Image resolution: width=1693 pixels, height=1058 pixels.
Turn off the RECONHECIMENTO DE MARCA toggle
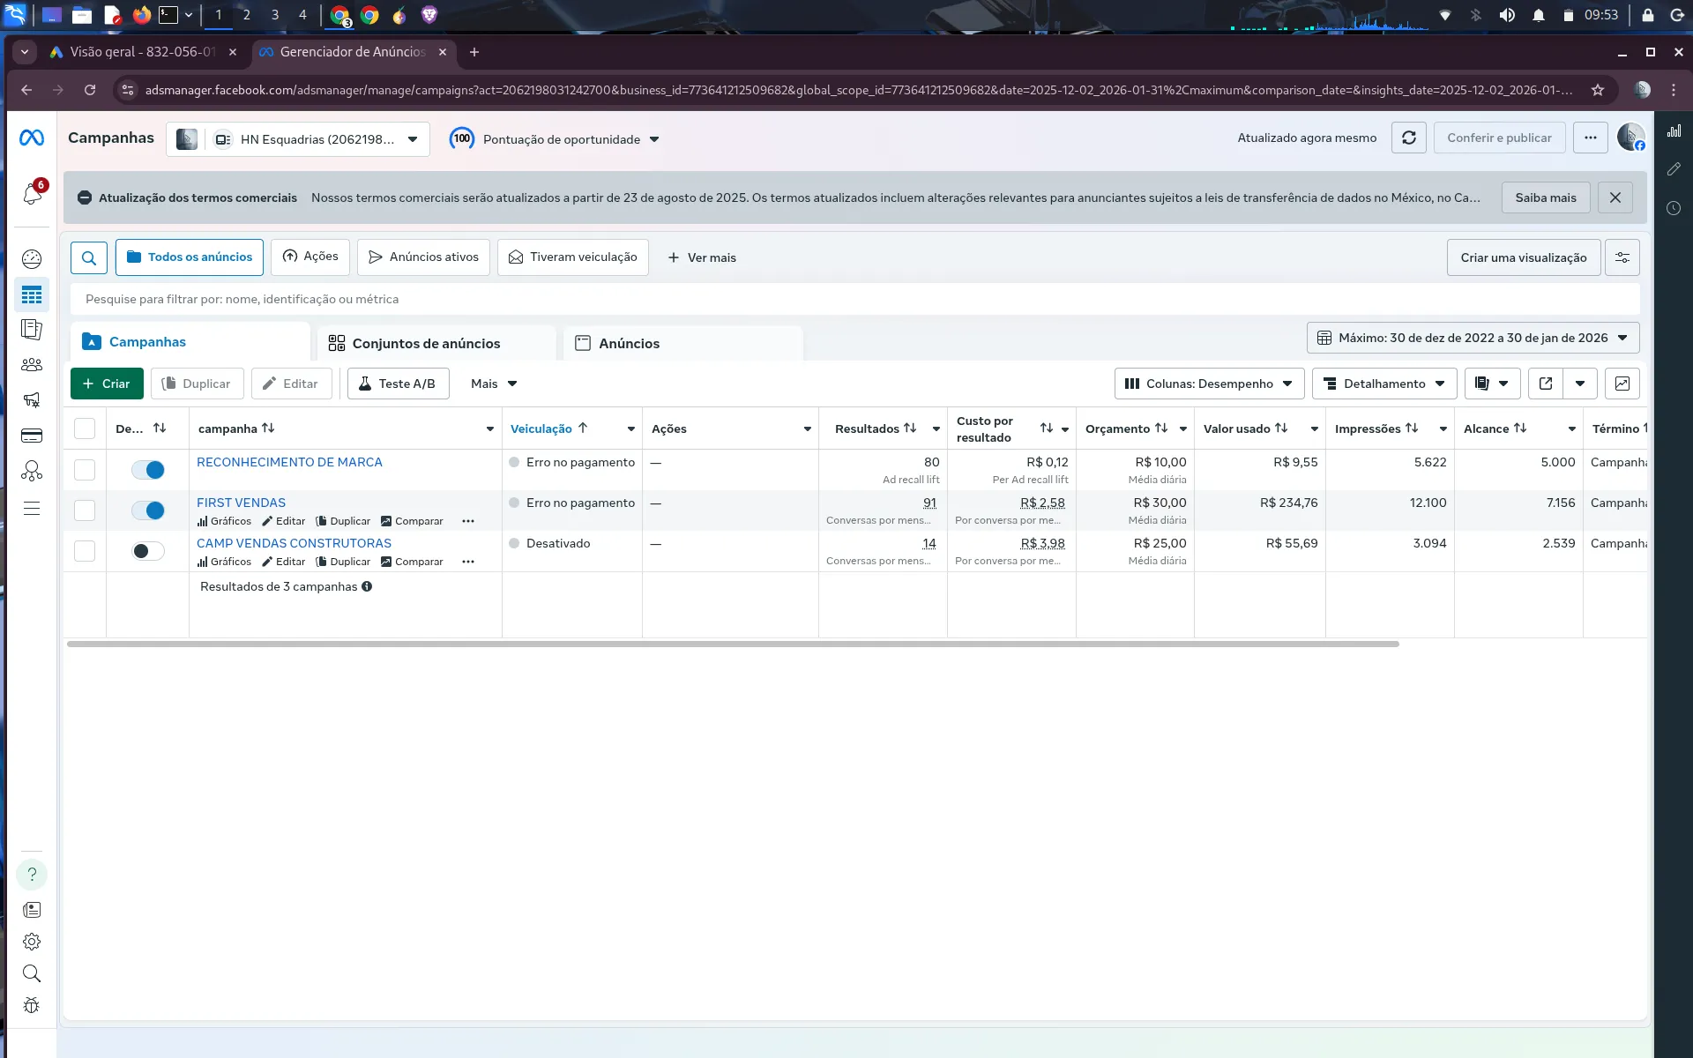click(148, 470)
